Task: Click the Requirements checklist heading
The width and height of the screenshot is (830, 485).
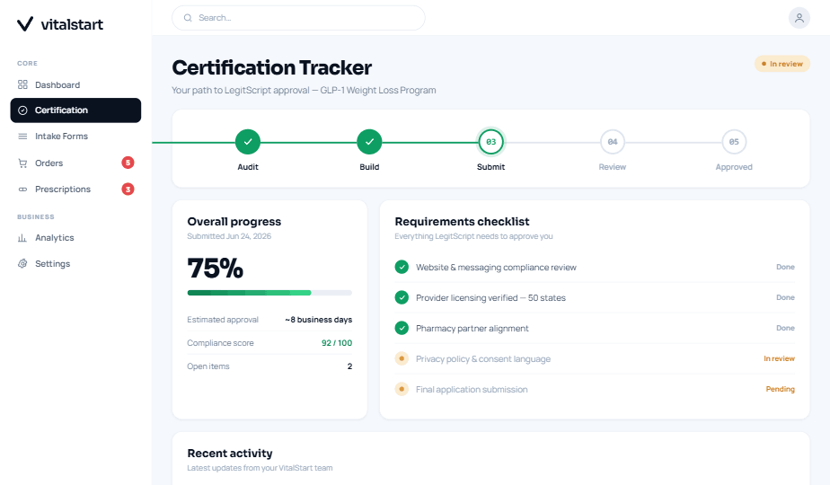Action: tap(462, 221)
